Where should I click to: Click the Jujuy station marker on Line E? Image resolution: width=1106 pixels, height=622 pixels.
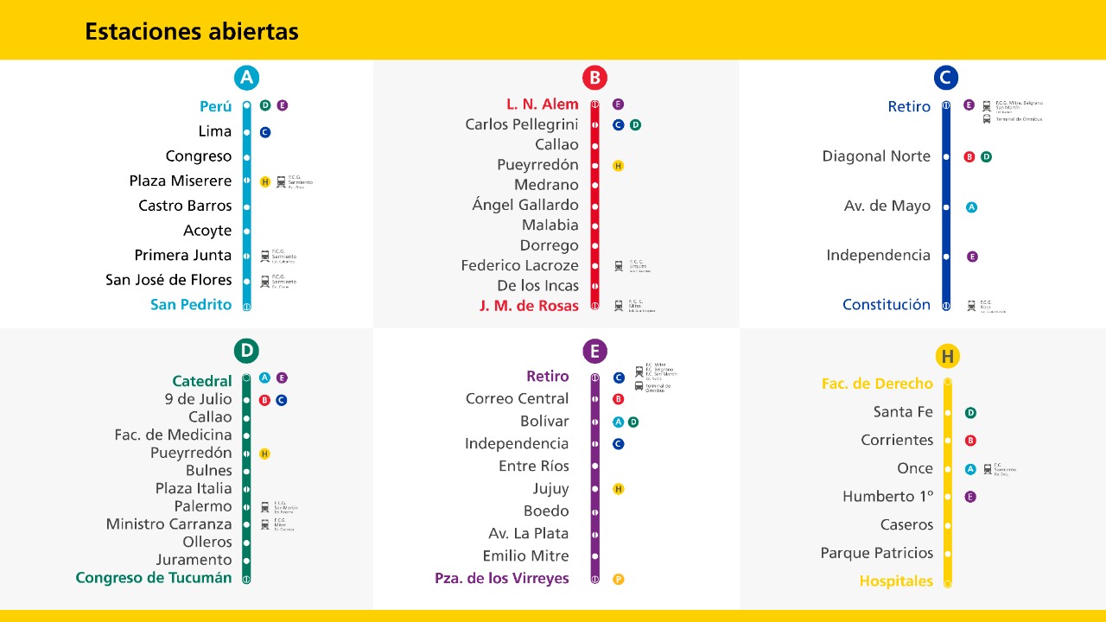click(595, 489)
